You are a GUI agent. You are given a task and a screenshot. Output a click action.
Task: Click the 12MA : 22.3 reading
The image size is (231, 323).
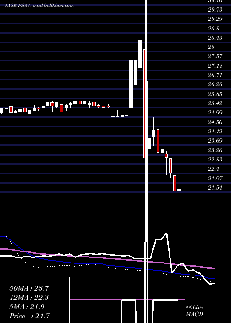click(x=29, y=298)
